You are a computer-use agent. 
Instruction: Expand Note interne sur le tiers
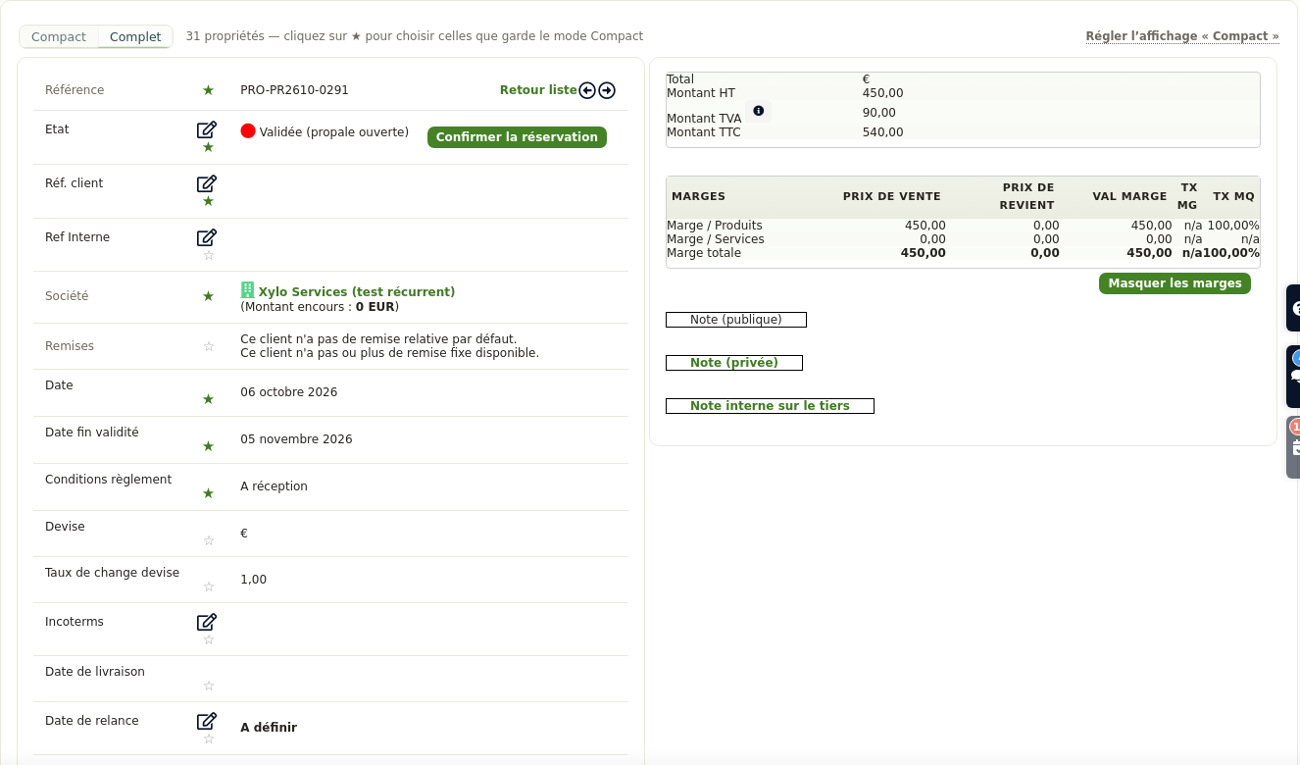[770, 406]
